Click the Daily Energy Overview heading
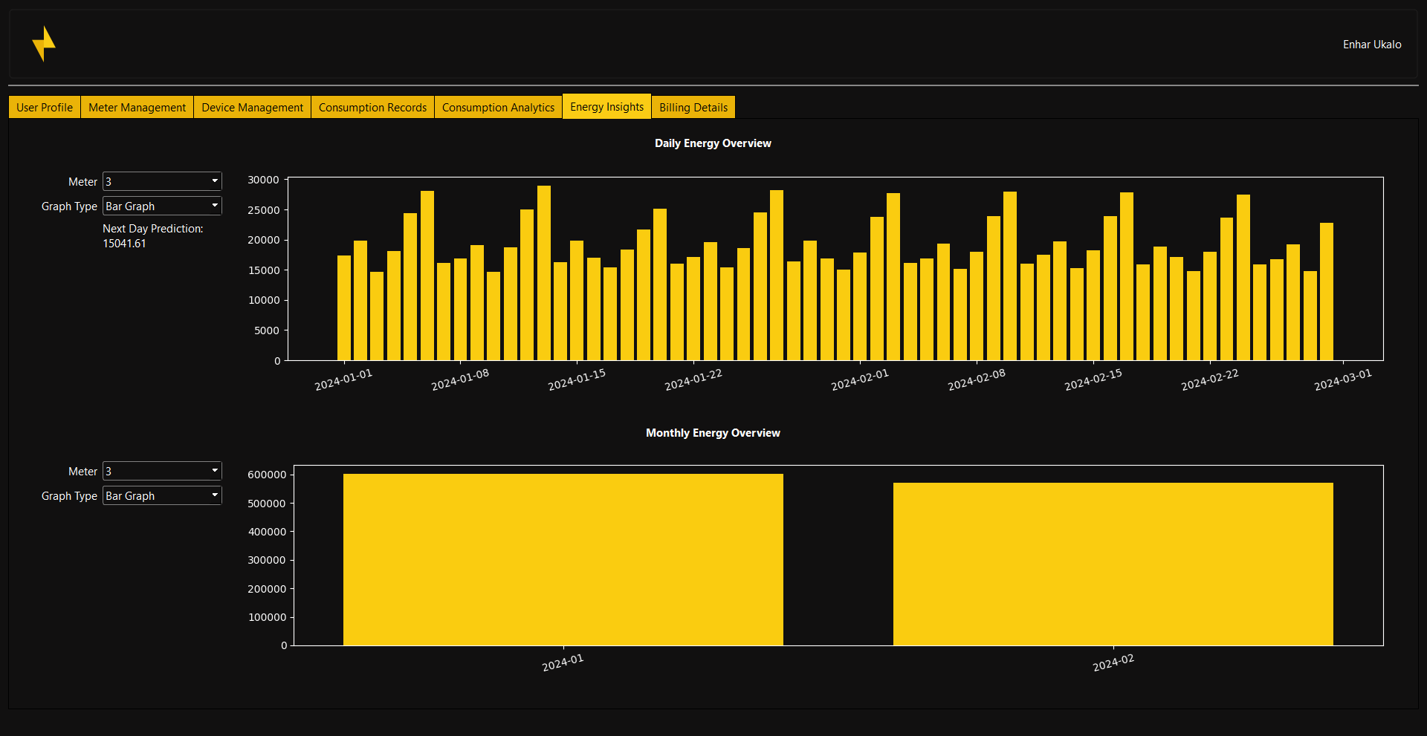This screenshot has width=1427, height=736. click(713, 143)
